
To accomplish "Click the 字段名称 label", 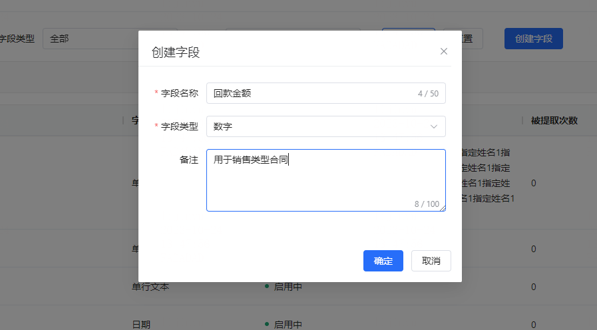I will click(x=179, y=93).
